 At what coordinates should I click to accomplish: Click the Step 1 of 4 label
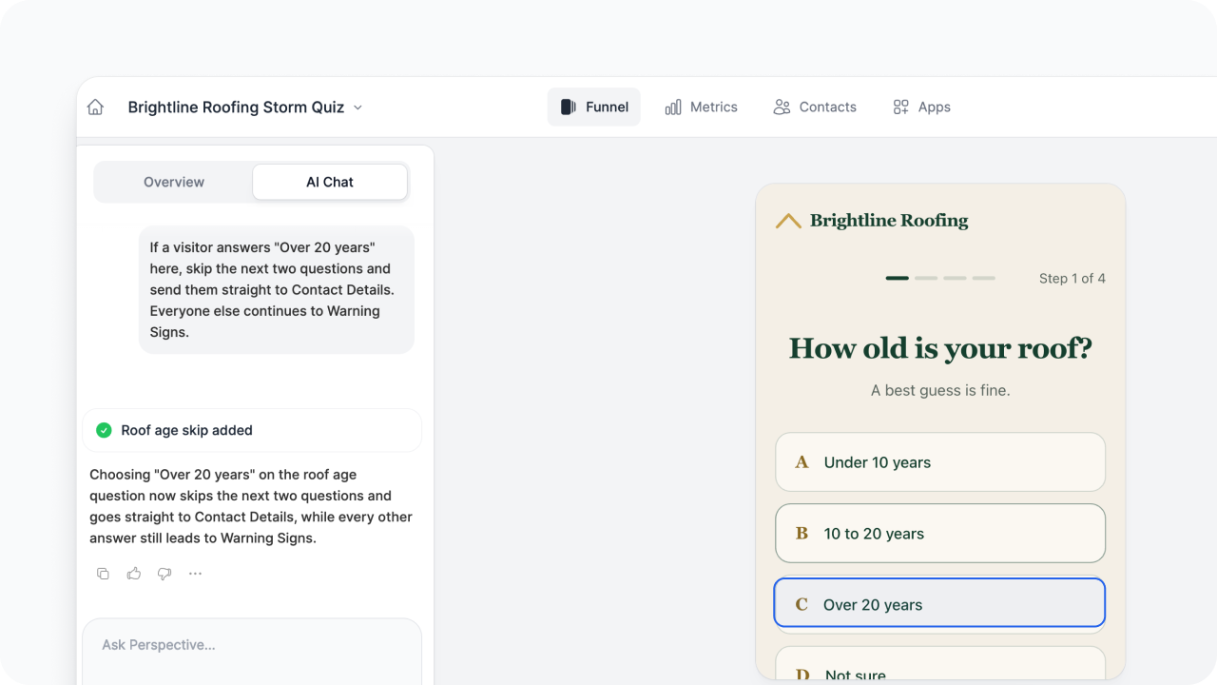1072,279
